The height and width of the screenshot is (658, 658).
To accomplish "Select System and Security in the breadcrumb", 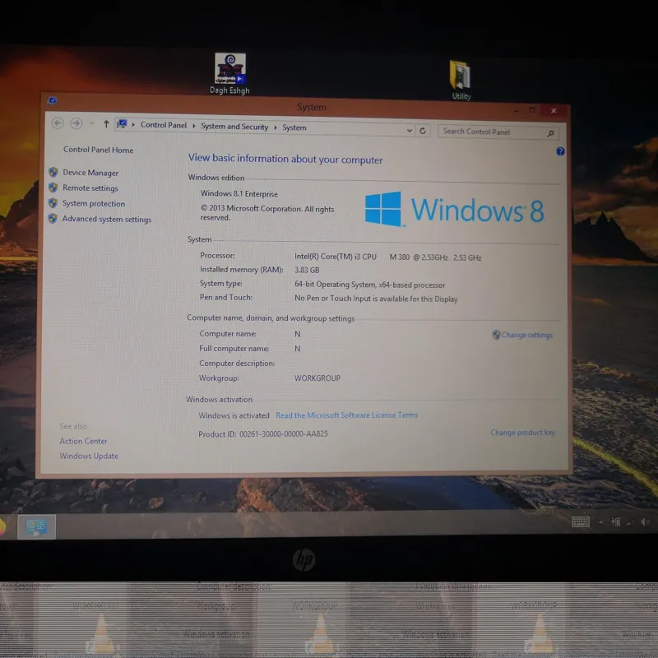I will click(x=234, y=127).
